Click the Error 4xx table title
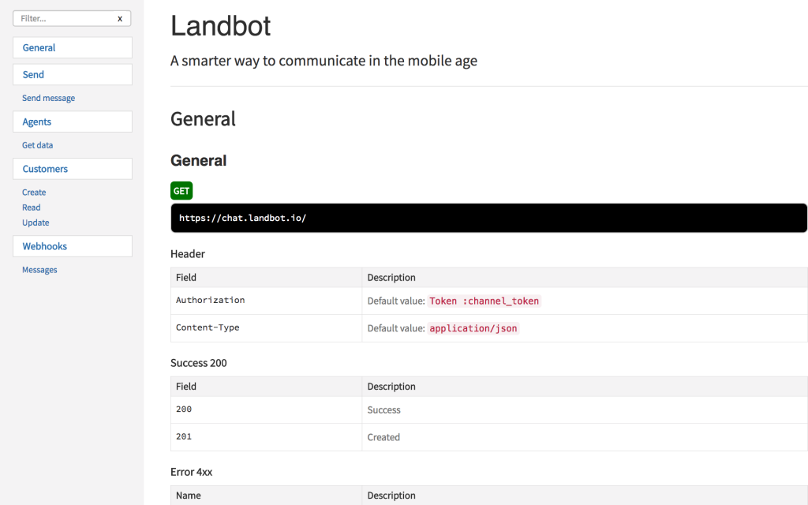808x505 pixels. [191, 472]
